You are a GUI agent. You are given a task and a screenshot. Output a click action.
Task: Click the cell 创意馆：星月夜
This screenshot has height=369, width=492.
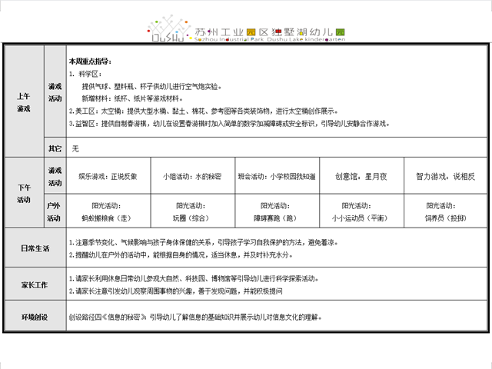(x=361, y=176)
